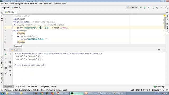Open the Windows Start button

click(x=2, y=93)
